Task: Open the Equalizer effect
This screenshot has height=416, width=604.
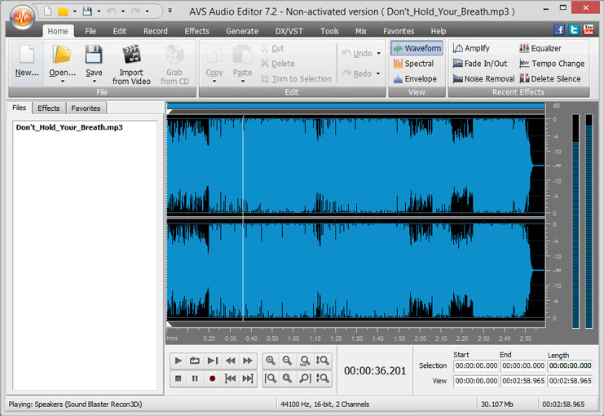Action: coord(540,48)
